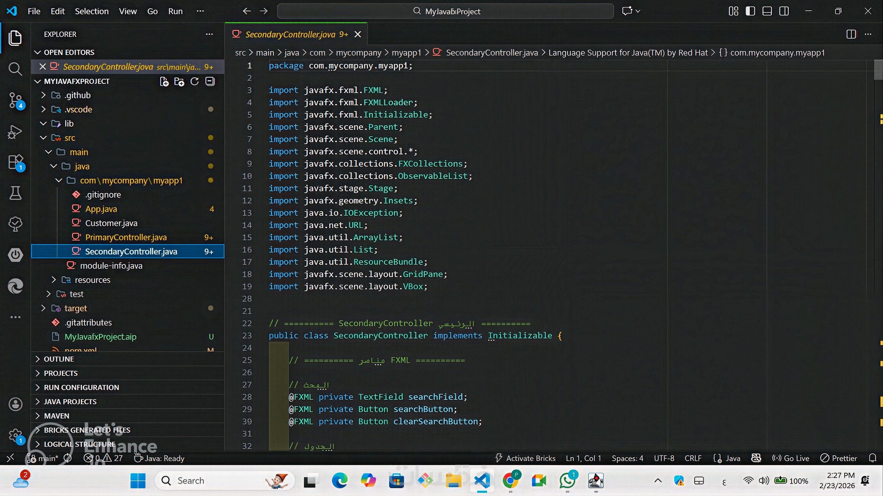
Task: Open the Run and Debug view
Action: point(15,131)
